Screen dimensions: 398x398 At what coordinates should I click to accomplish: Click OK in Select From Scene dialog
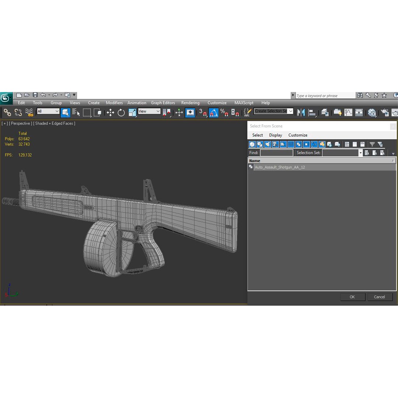pyautogui.click(x=352, y=297)
